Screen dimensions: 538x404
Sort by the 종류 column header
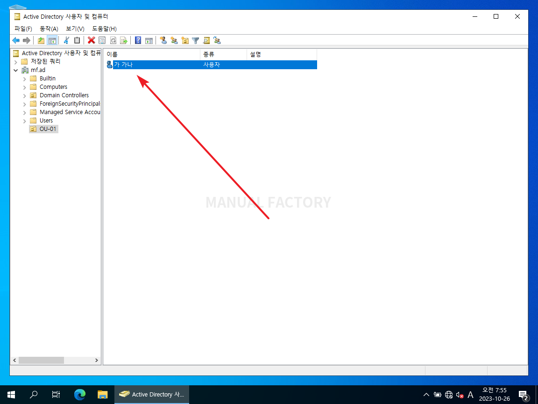pos(223,54)
